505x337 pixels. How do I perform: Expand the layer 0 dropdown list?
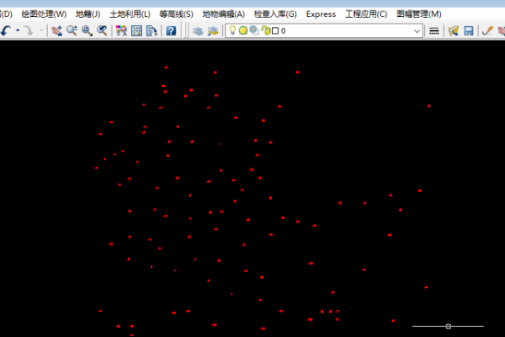click(x=417, y=31)
